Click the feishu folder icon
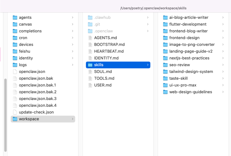Viewport: 231px width, 156px height. (x=15, y=51)
